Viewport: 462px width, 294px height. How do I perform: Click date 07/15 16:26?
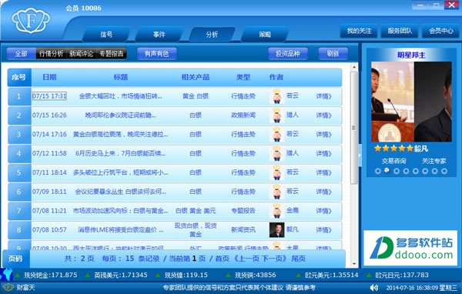point(49,115)
